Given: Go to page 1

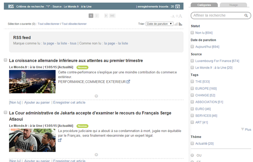Looking at the screenshot, I should pos(91,16).
